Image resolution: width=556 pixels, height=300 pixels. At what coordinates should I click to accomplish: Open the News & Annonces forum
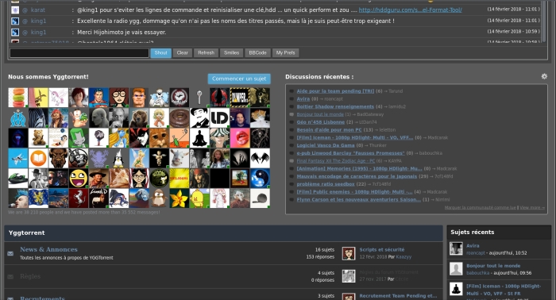pos(48,249)
